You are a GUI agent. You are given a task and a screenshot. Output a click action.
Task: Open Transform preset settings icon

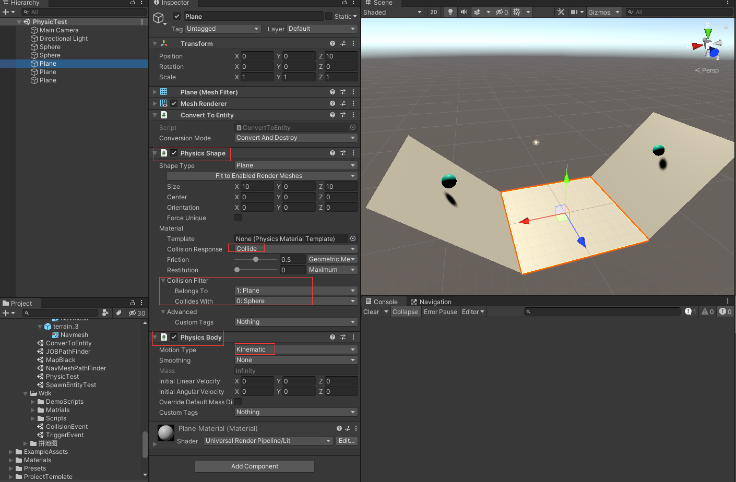pyautogui.click(x=343, y=44)
